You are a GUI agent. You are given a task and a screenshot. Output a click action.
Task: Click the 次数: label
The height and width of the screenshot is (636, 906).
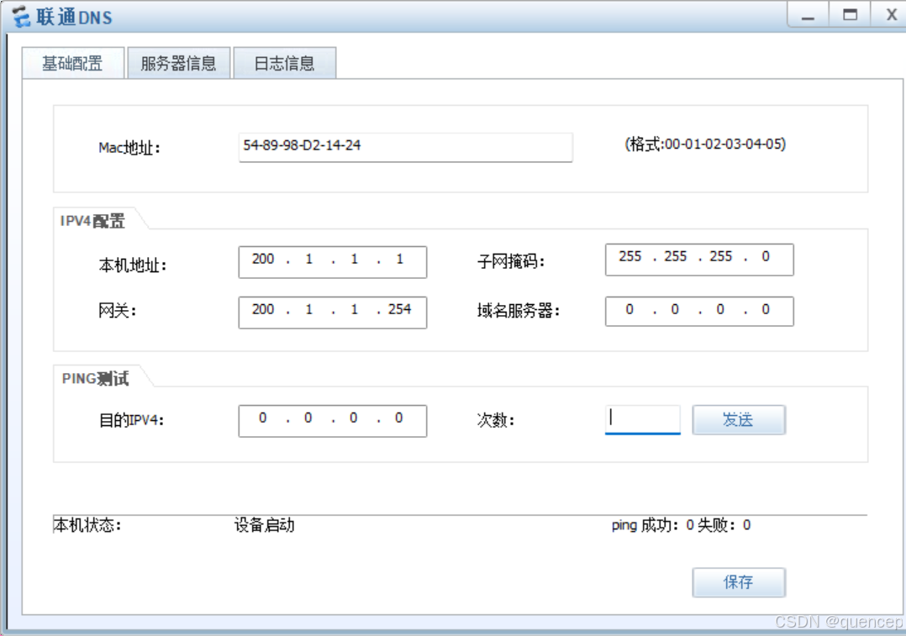tap(496, 420)
